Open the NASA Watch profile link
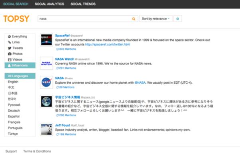This screenshot has width=240, height=157. pos(64,59)
